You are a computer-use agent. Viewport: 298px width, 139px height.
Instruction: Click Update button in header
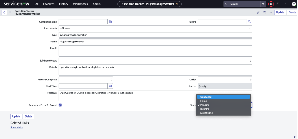pyautogui.click(x=280, y=12)
